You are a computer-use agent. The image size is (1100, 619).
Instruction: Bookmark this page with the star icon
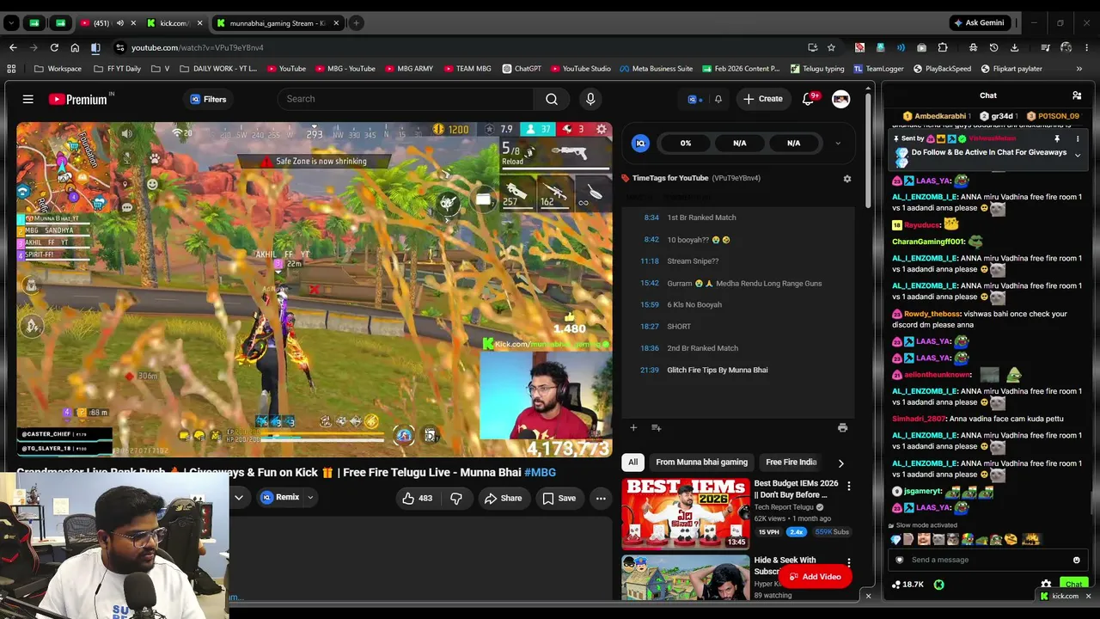[x=831, y=47]
